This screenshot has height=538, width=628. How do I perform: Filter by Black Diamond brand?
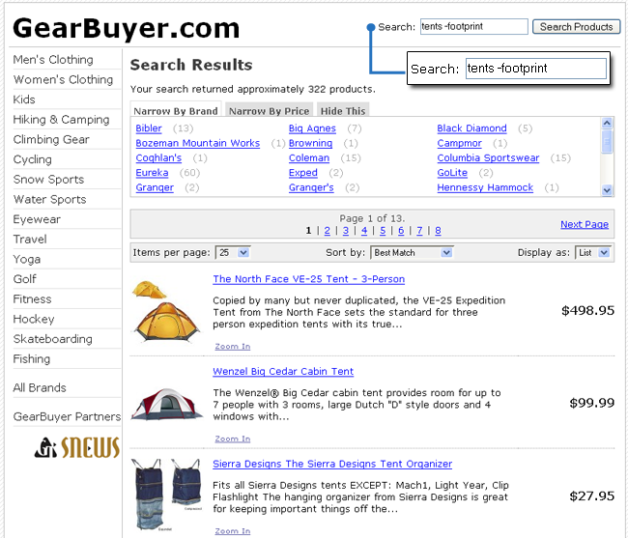tap(471, 128)
